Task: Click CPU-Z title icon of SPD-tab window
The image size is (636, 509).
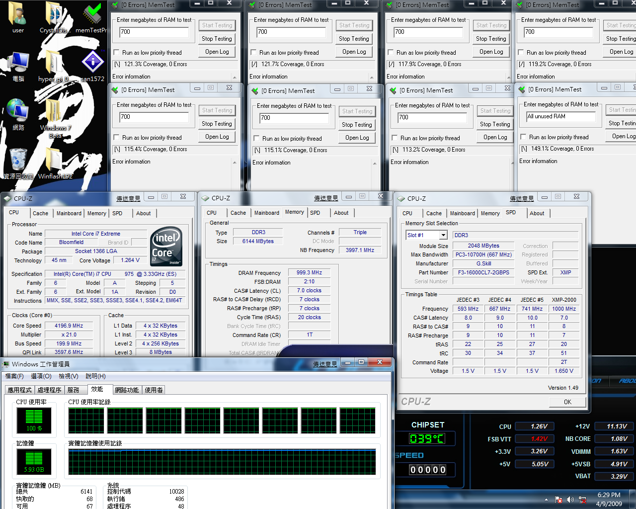Action: (400, 198)
